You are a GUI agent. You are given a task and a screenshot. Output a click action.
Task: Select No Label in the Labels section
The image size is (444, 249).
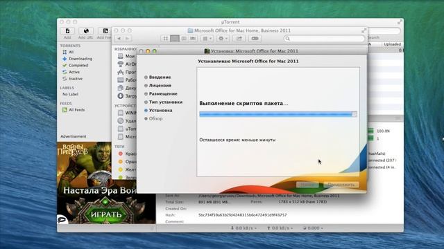pos(70,94)
